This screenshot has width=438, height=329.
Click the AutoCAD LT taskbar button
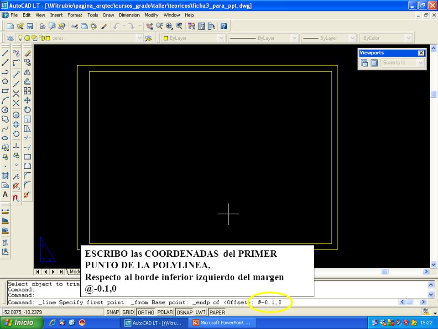point(153,323)
